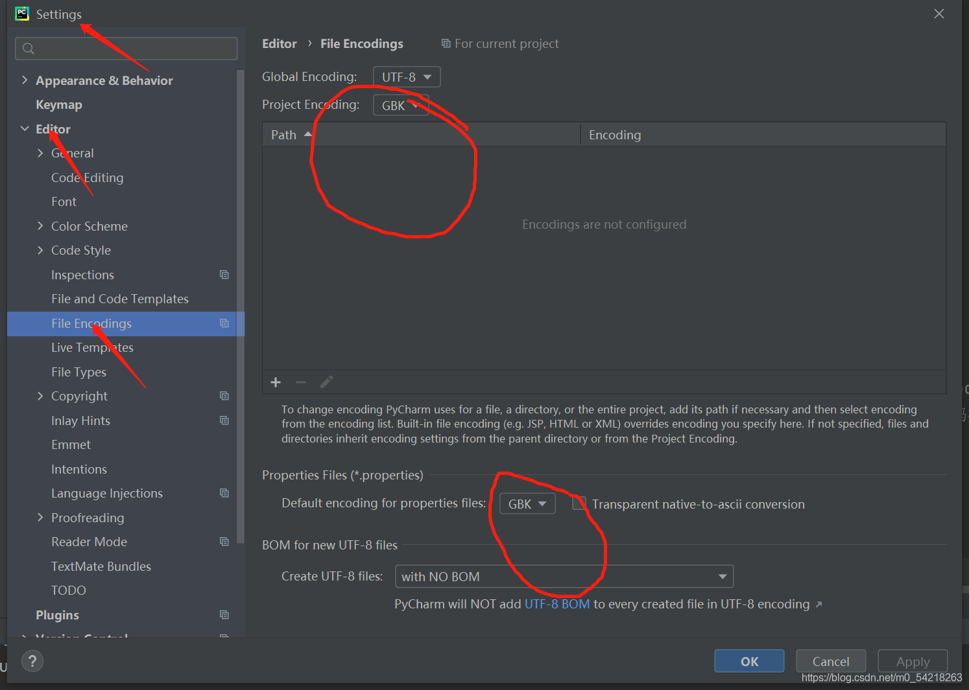969x690 pixels.
Task: Click project-level icon next to File Encodings
Action: click(x=224, y=323)
